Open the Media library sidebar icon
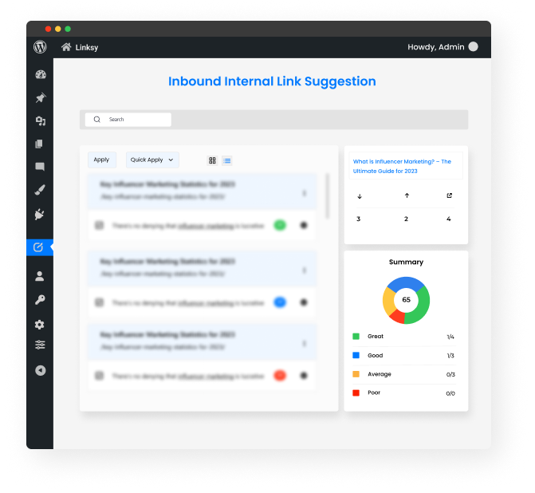 [41, 121]
